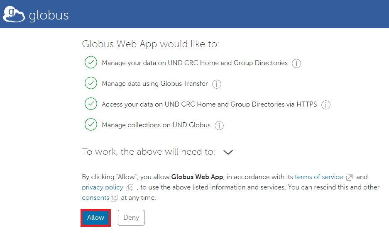Click external-link icon next to terms of service

350,177
